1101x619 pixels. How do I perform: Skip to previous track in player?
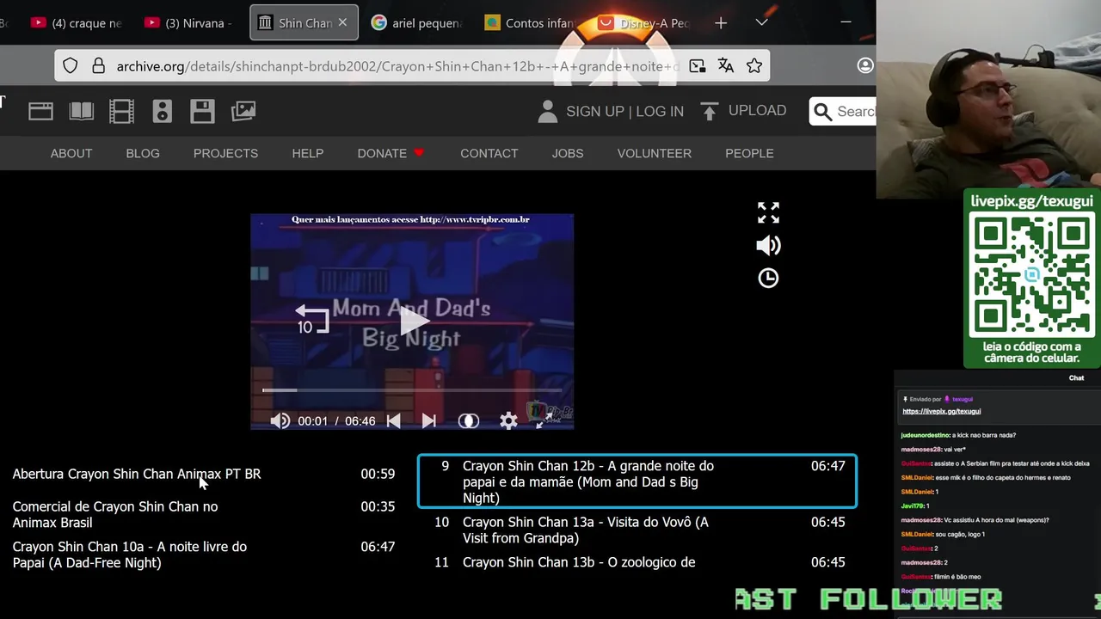point(393,420)
